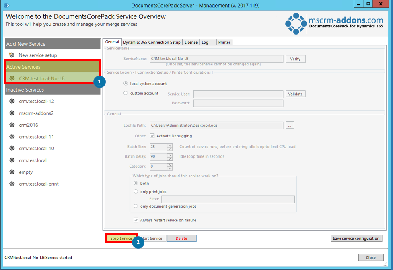Click the Inactive Services header
The width and height of the screenshot is (393, 270).
tap(53, 90)
